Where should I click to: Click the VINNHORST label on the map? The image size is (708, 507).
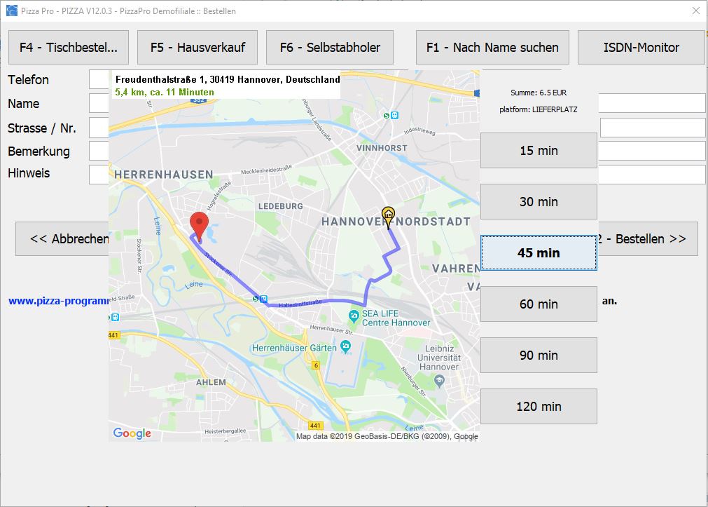(382, 148)
